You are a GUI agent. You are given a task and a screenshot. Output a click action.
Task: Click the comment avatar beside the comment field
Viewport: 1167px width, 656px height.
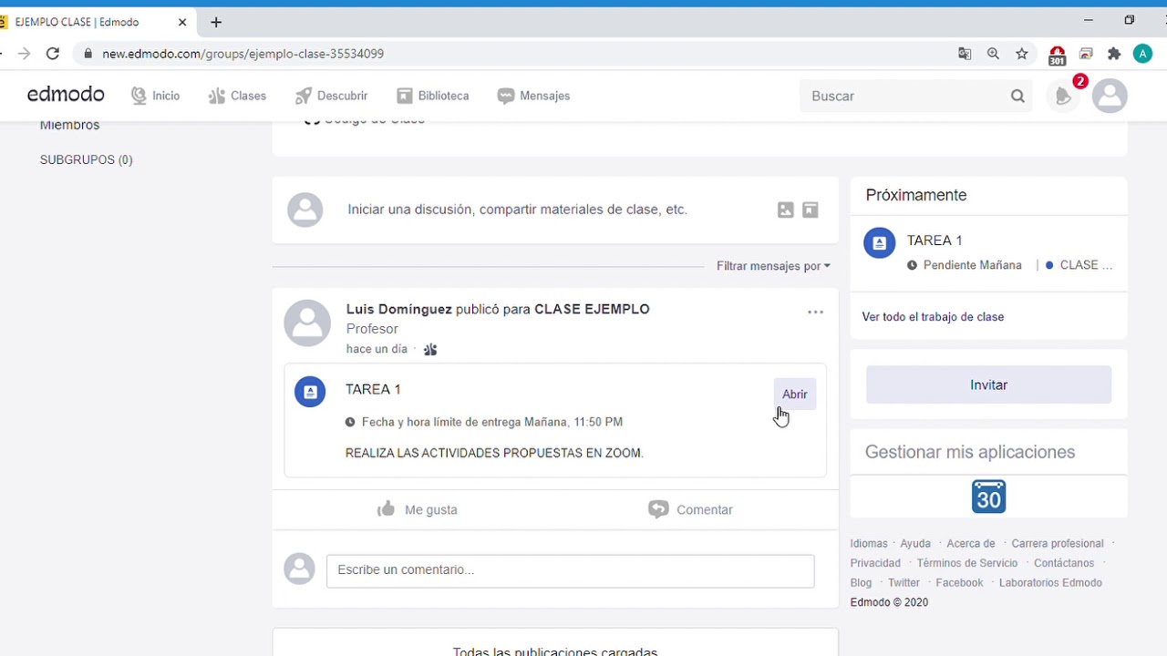299,569
